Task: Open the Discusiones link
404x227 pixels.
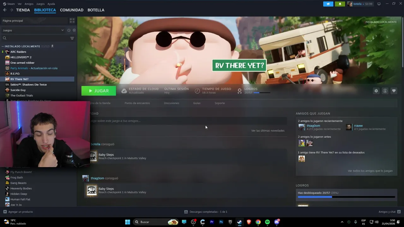Action: (x=171, y=103)
